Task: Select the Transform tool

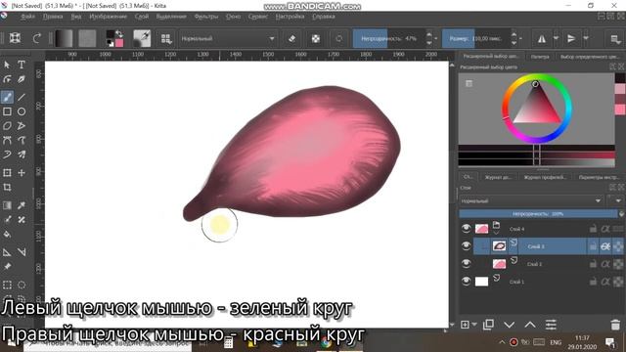Action: coord(7,173)
